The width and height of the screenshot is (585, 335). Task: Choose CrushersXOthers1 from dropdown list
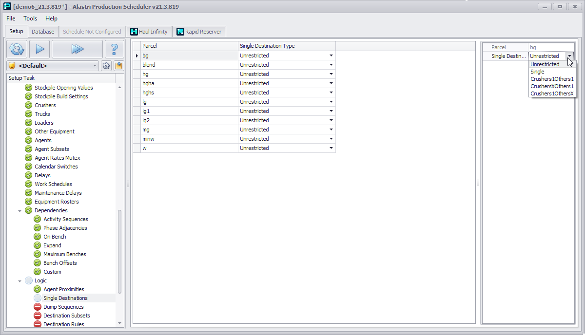[x=552, y=86]
